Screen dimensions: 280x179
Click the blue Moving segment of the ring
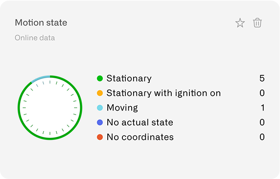(40, 78)
